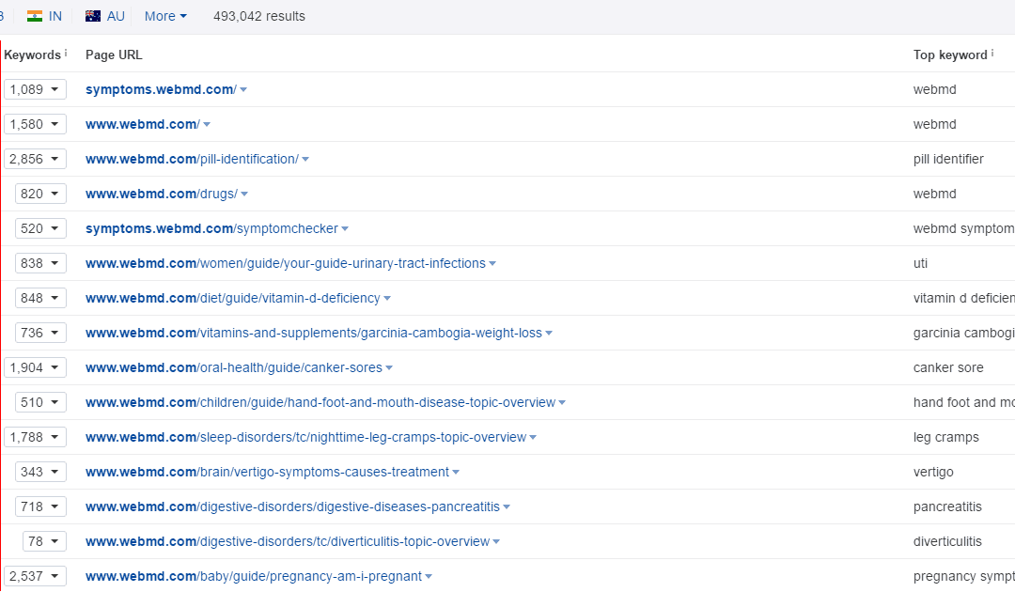Image resolution: width=1015 pixels, height=592 pixels.
Task: Click the caret after vertigo-symptoms-causes-treatment URL
Action: [456, 473]
